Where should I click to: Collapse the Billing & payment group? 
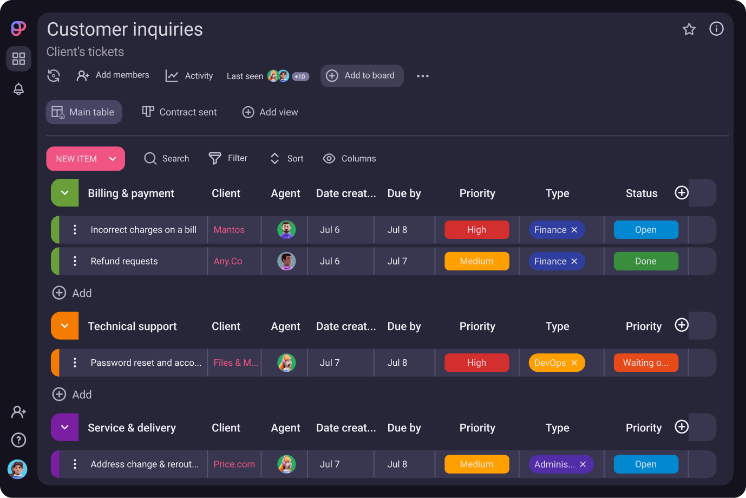64,193
